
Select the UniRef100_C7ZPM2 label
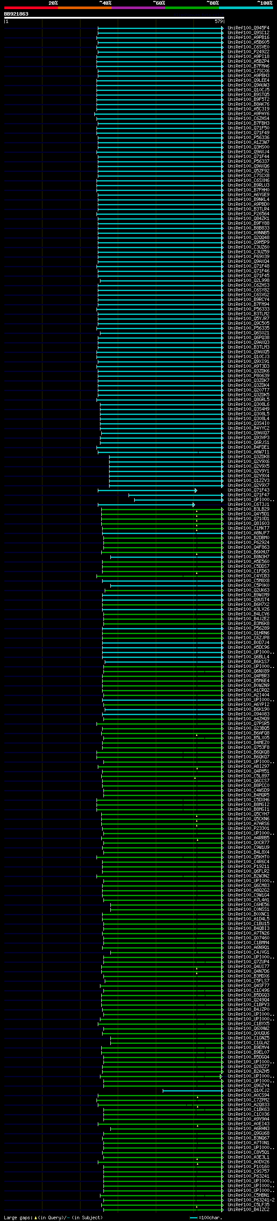(248, 1100)
